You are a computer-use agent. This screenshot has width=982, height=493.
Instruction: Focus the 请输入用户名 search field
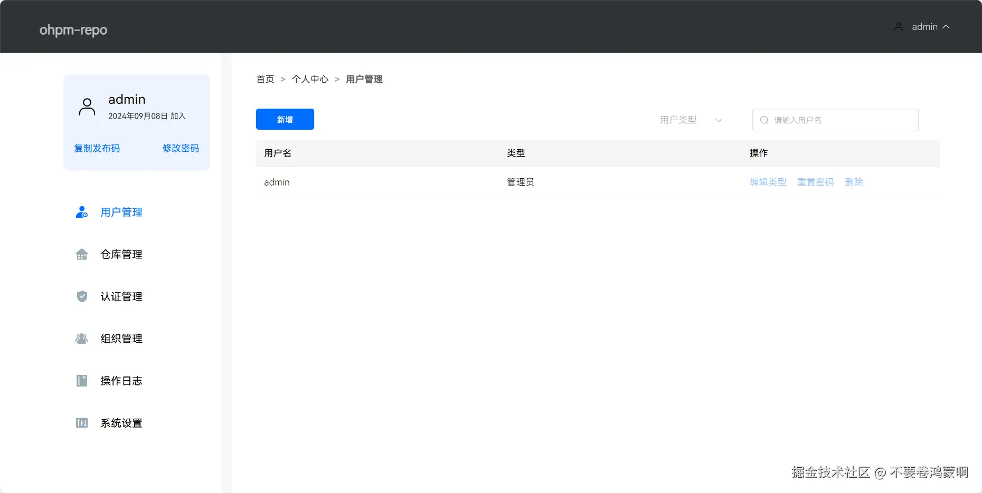[835, 120]
